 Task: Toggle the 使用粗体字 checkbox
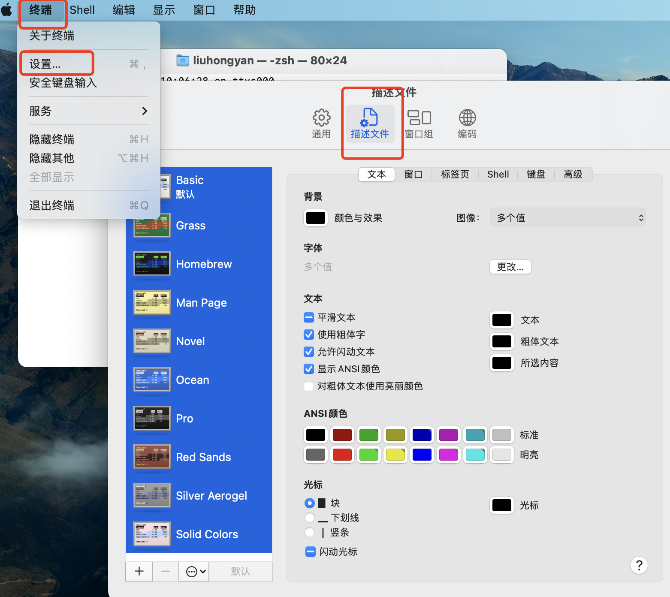click(309, 335)
